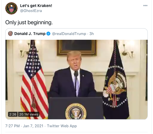This screenshot has width=153, height=134.
Task: Click Donald J. Trump's small avatar in quote
Action: (x=11, y=34)
